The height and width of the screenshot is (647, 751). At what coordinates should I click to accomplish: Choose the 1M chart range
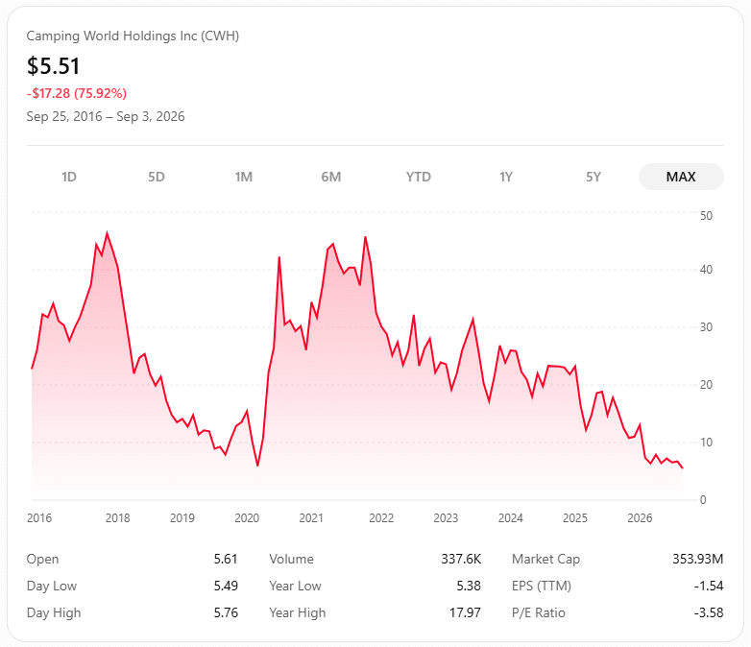(x=244, y=177)
